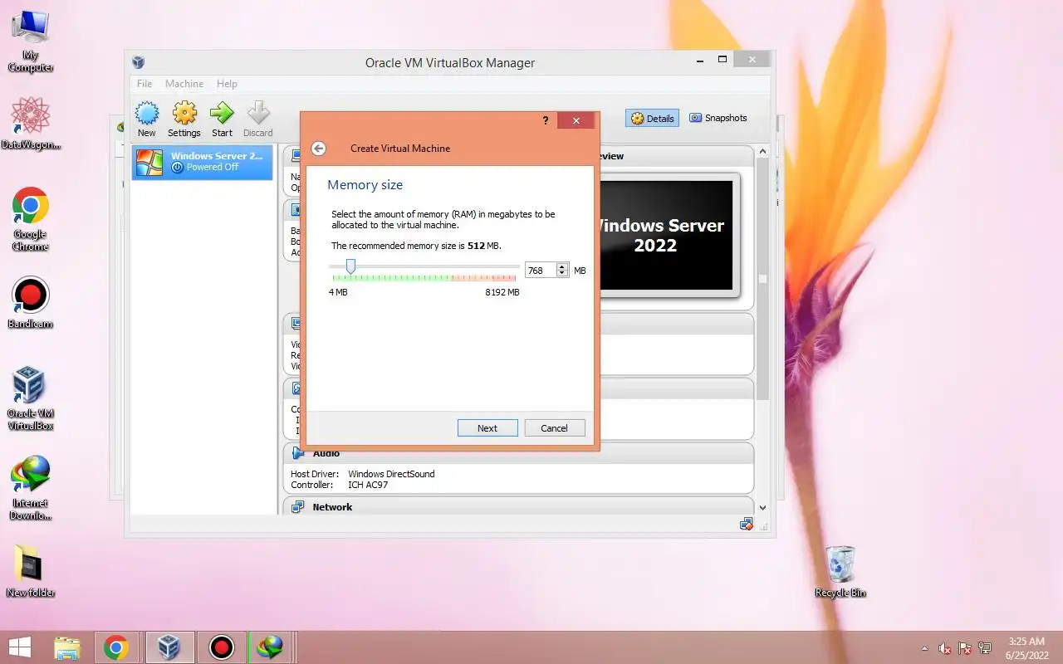Click the Discard toolbar icon
1063x664 pixels.
tap(257, 119)
